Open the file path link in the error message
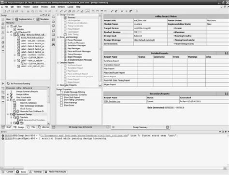This screenshot has width=229, height=175. pyautogui.click(x=85, y=135)
